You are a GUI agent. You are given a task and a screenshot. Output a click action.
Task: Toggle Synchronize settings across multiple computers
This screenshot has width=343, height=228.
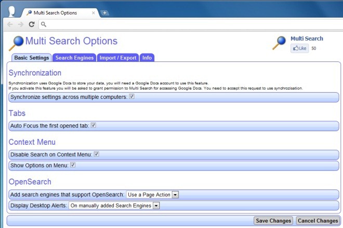131,96
